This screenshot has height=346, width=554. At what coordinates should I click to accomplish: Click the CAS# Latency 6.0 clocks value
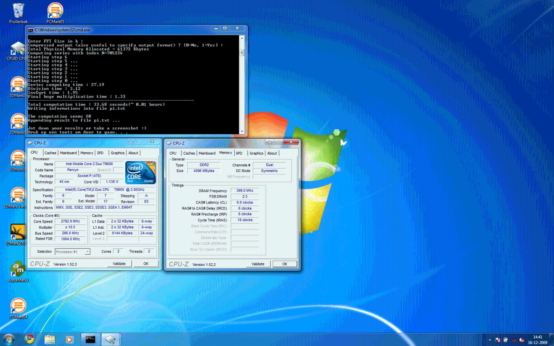(245, 202)
